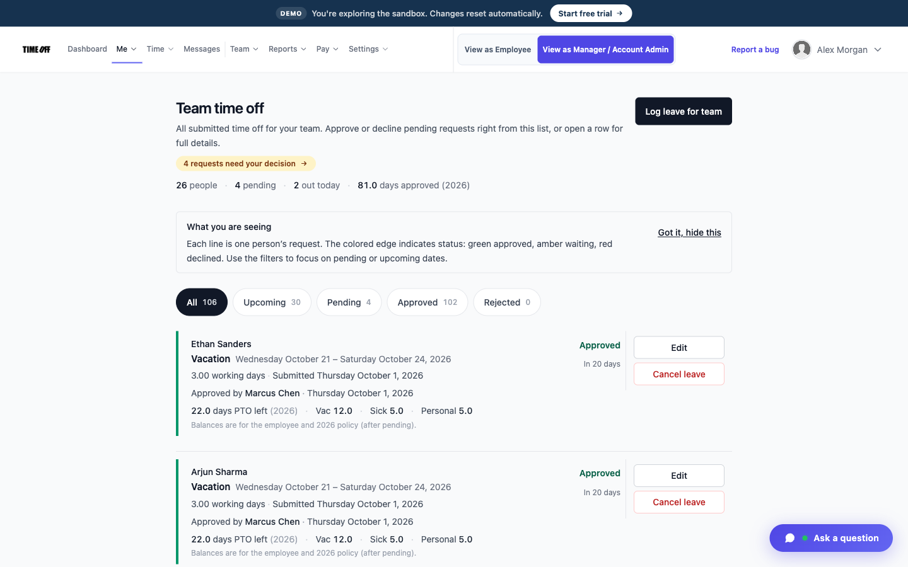The width and height of the screenshot is (908, 567).
Task: Expand the Me menu
Action: pos(127,49)
